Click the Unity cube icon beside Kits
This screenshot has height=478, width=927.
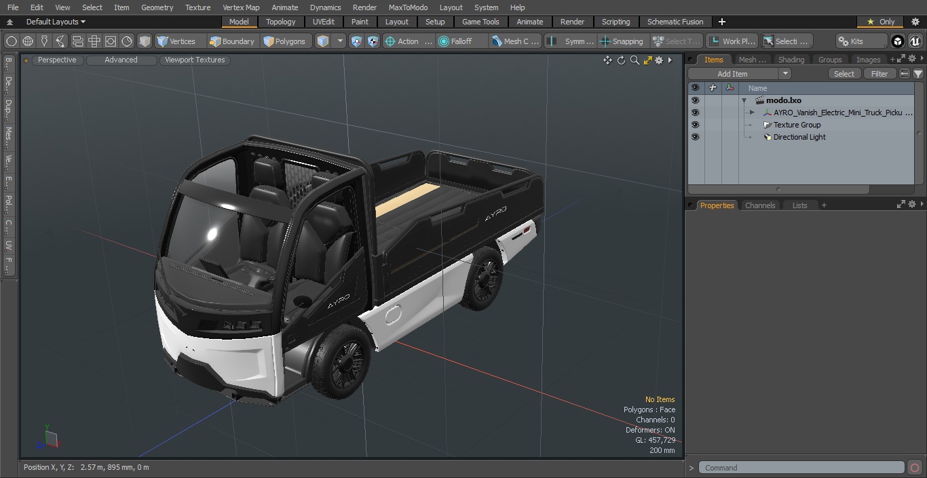898,41
